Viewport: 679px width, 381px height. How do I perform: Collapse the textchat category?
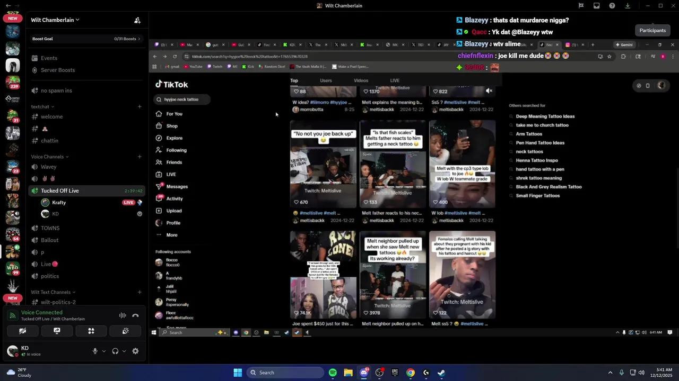pyautogui.click(x=42, y=107)
